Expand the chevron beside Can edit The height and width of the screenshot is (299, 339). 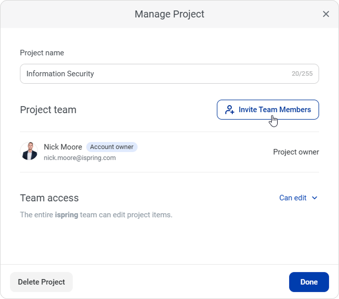click(315, 198)
